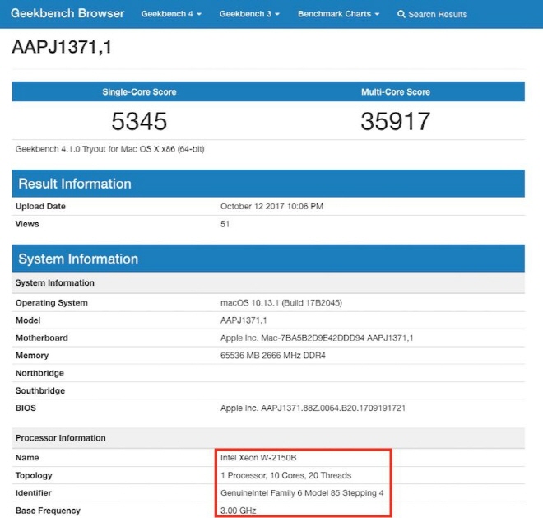The width and height of the screenshot is (543, 518).
Task: Click the Northbridge label
Action: (39, 373)
